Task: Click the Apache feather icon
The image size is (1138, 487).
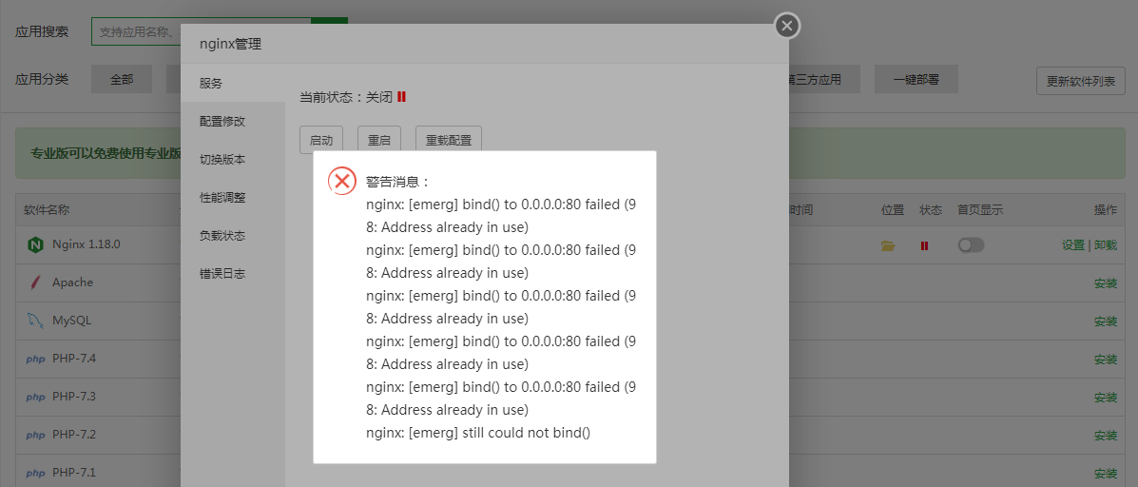Action: [x=35, y=282]
